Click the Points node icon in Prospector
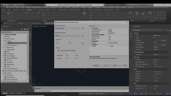171x96 pixels. [x=5, y=37]
